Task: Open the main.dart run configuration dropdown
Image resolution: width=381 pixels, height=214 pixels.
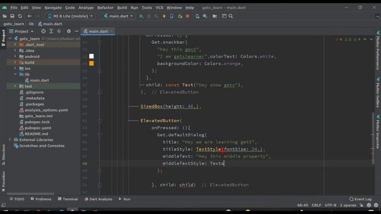Action: [118, 16]
